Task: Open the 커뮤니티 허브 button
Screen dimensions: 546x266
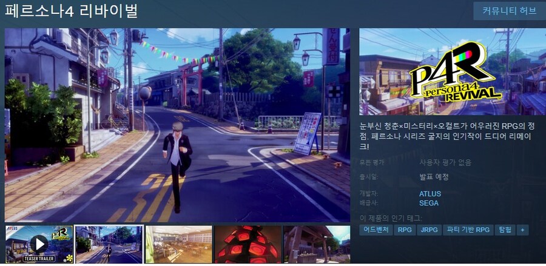Action: coord(510,10)
